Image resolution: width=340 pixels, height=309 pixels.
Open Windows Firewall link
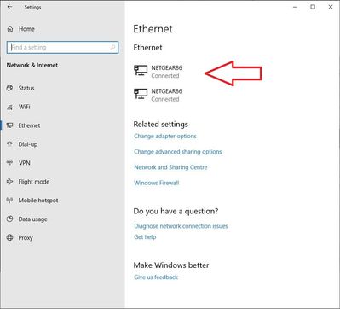click(157, 183)
